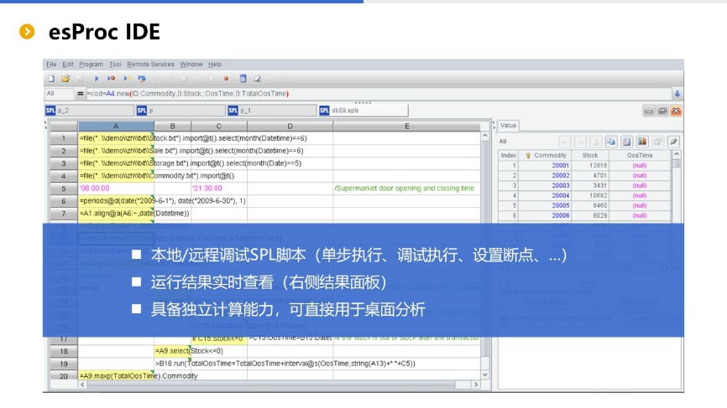Create a new file with the toolbar icon

(x=51, y=79)
